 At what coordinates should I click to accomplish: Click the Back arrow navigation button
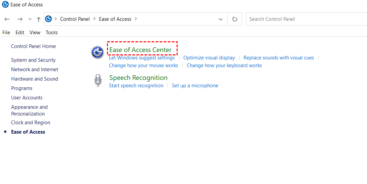tap(7, 19)
